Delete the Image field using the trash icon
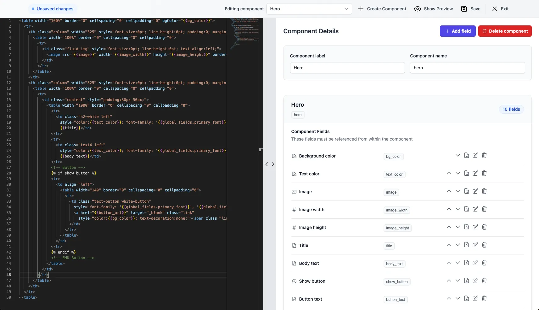Image resolution: width=539 pixels, height=310 pixels. (x=484, y=191)
